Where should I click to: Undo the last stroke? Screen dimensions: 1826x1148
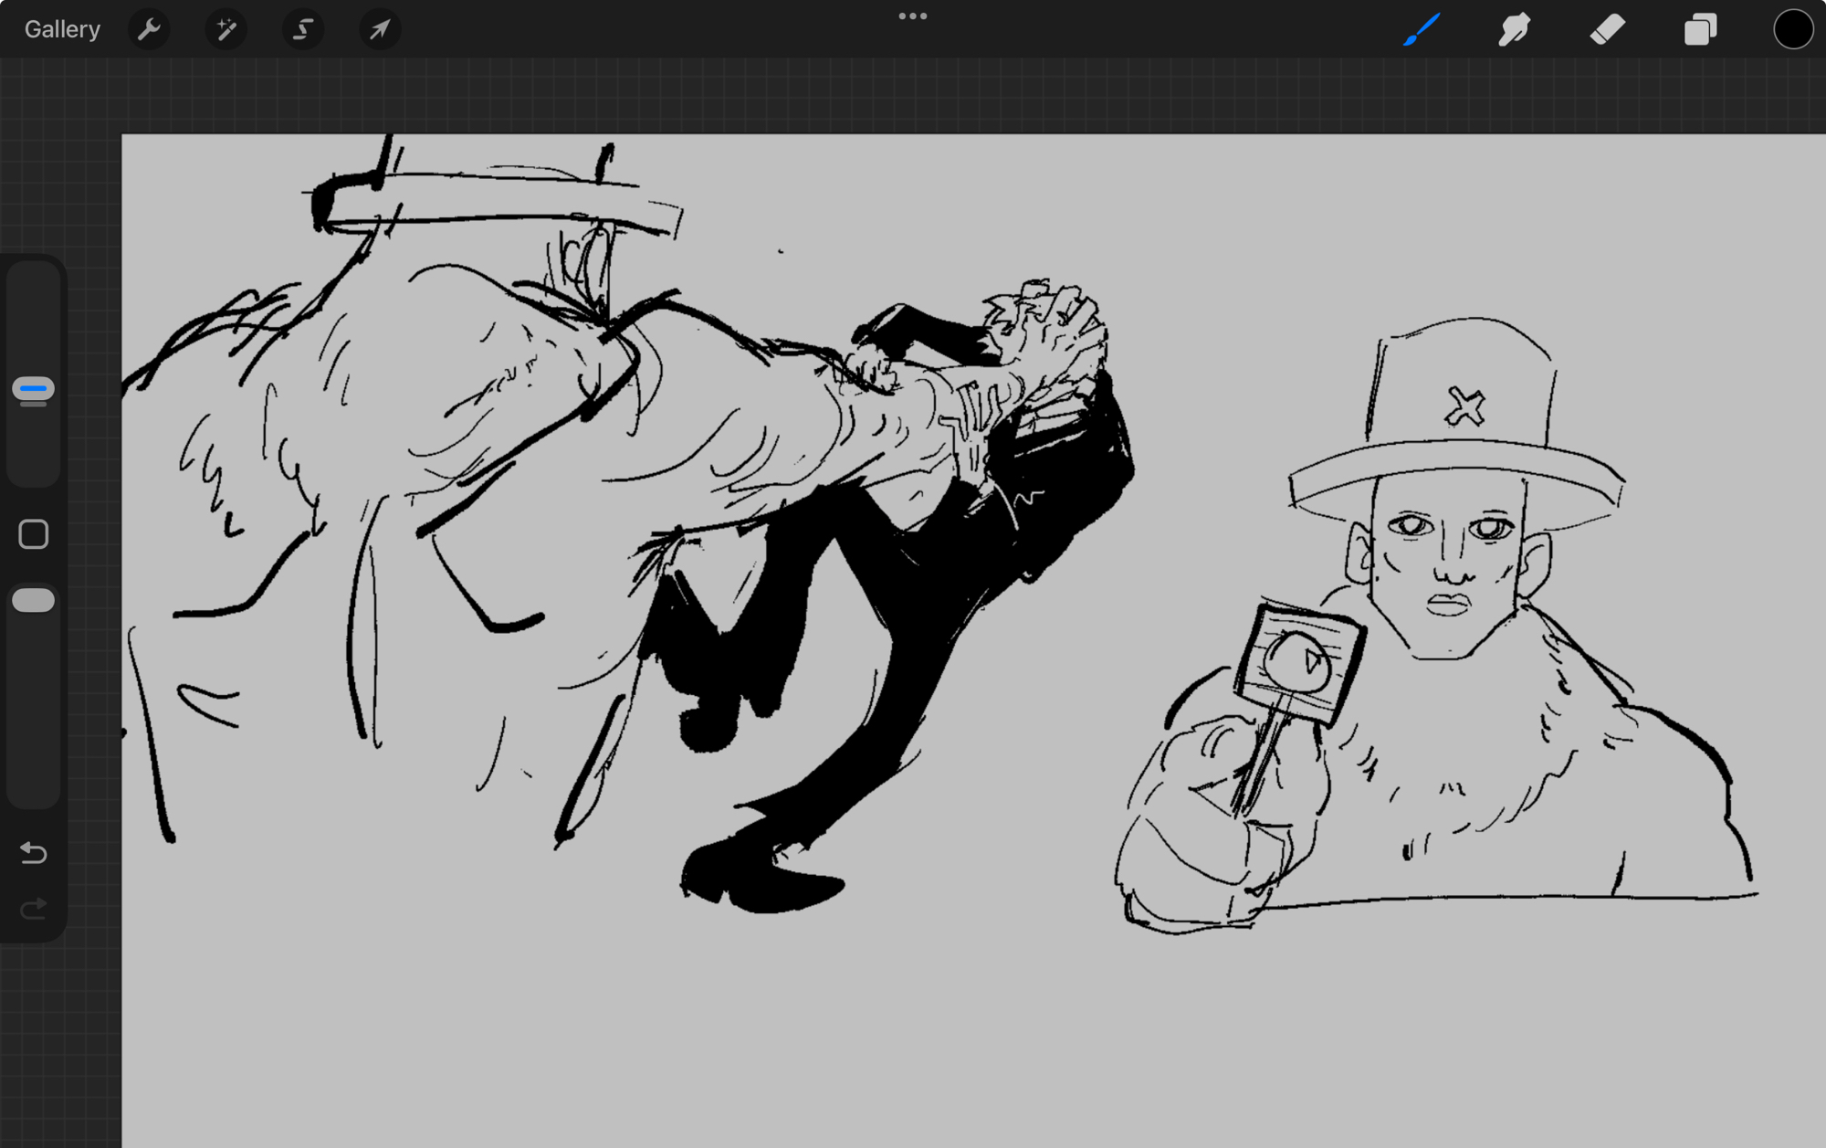click(x=33, y=853)
